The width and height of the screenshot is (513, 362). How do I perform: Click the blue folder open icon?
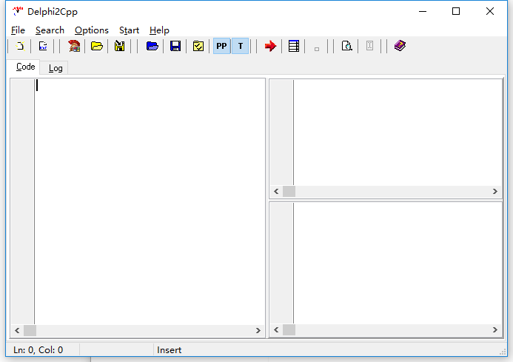pyautogui.click(x=152, y=46)
